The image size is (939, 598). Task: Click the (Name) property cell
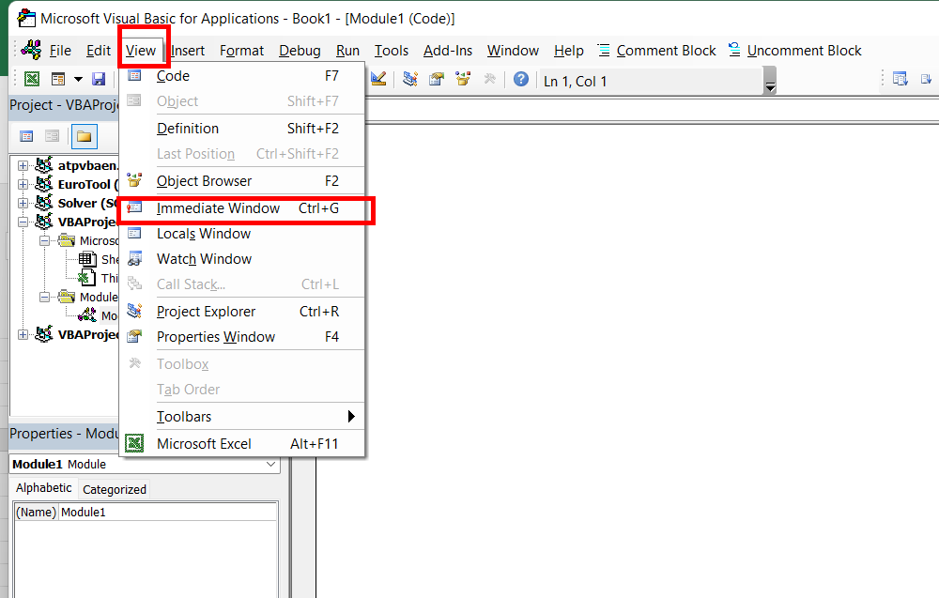point(36,512)
